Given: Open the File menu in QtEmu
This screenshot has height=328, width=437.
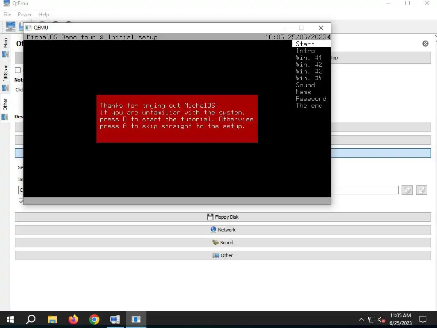Looking at the screenshot, I should pos(7,14).
